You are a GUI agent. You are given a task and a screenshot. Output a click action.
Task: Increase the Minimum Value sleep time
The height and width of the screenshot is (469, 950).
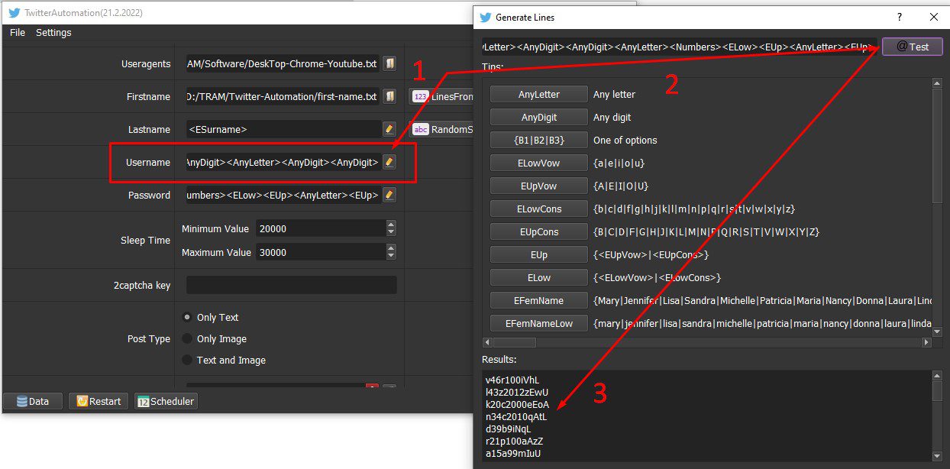pyautogui.click(x=392, y=225)
